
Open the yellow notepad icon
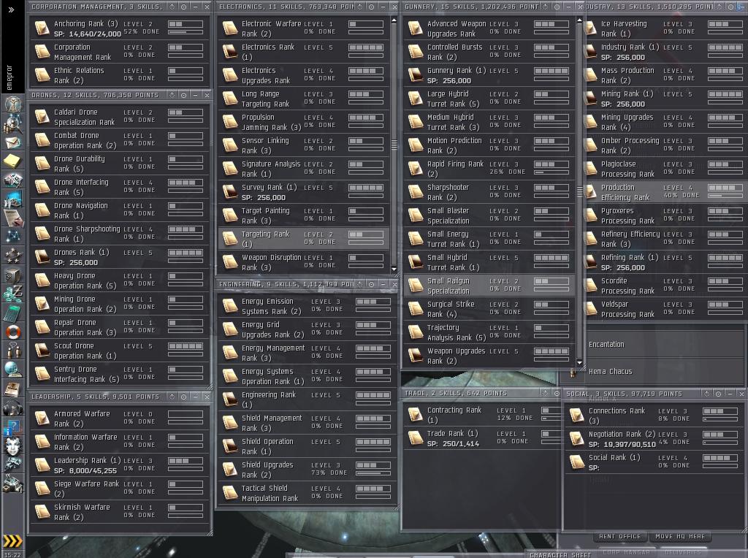pos(13,161)
